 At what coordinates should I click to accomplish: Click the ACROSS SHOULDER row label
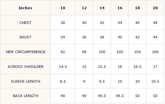(x=26, y=67)
